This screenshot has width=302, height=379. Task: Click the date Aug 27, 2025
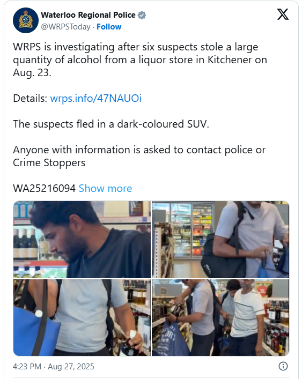coord(71,367)
